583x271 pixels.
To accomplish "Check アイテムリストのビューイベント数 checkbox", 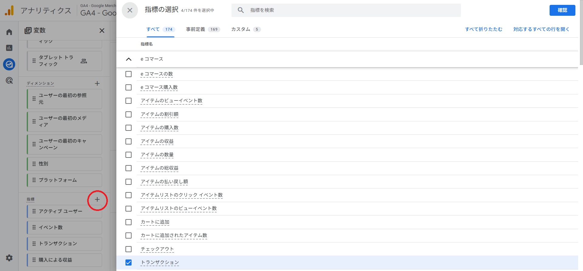I will (129, 209).
